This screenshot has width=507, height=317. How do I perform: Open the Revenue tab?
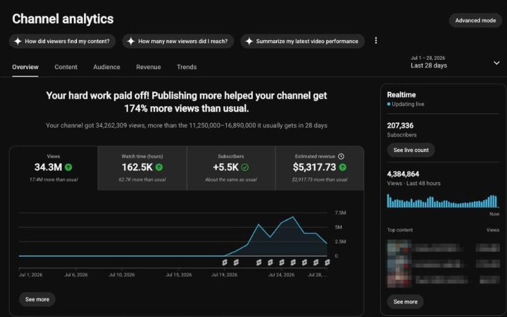click(149, 67)
